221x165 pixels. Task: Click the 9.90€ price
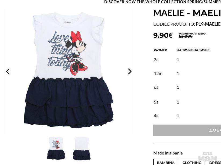pos(163,35)
